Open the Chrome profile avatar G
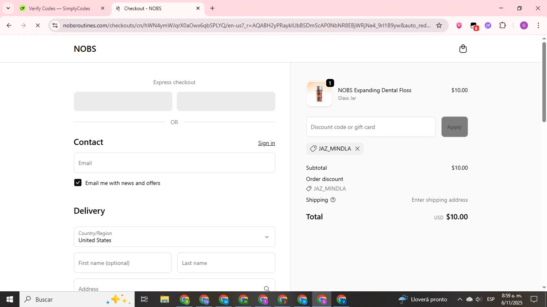 point(524,25)
